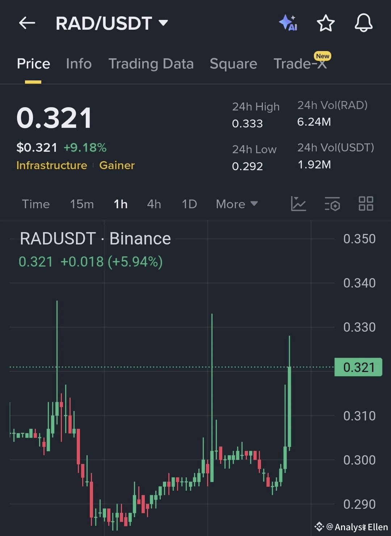Viewport: 391px width, 536px height.
Task: Click the +0.018 (+5.94%) chart change text
Action: (x=112, y=261)
